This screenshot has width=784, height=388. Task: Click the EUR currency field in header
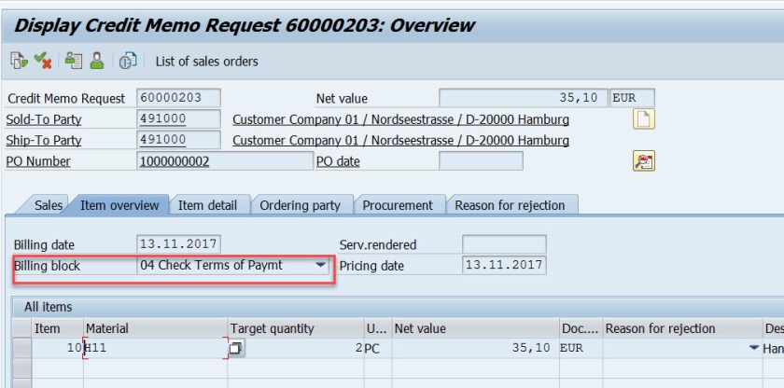pyautogui.click(x=632, y=98)
